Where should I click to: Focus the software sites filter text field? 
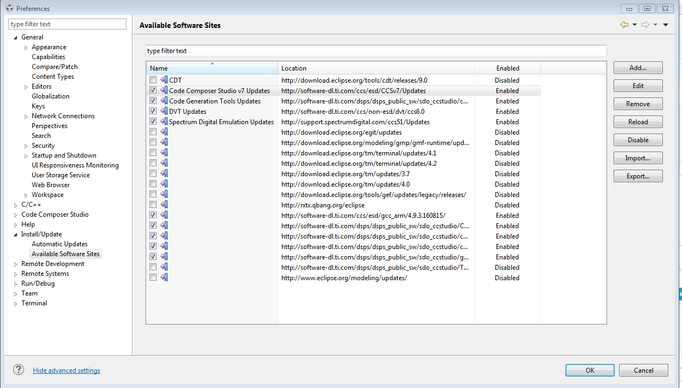376,50
